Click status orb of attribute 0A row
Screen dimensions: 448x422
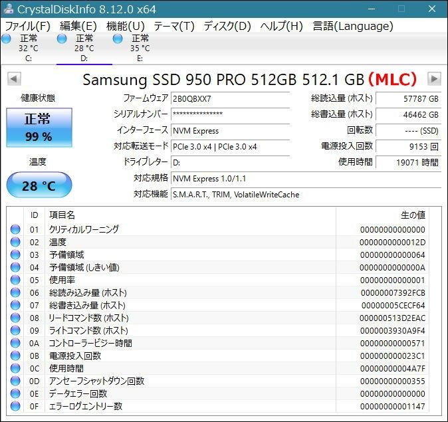point(15,343)
